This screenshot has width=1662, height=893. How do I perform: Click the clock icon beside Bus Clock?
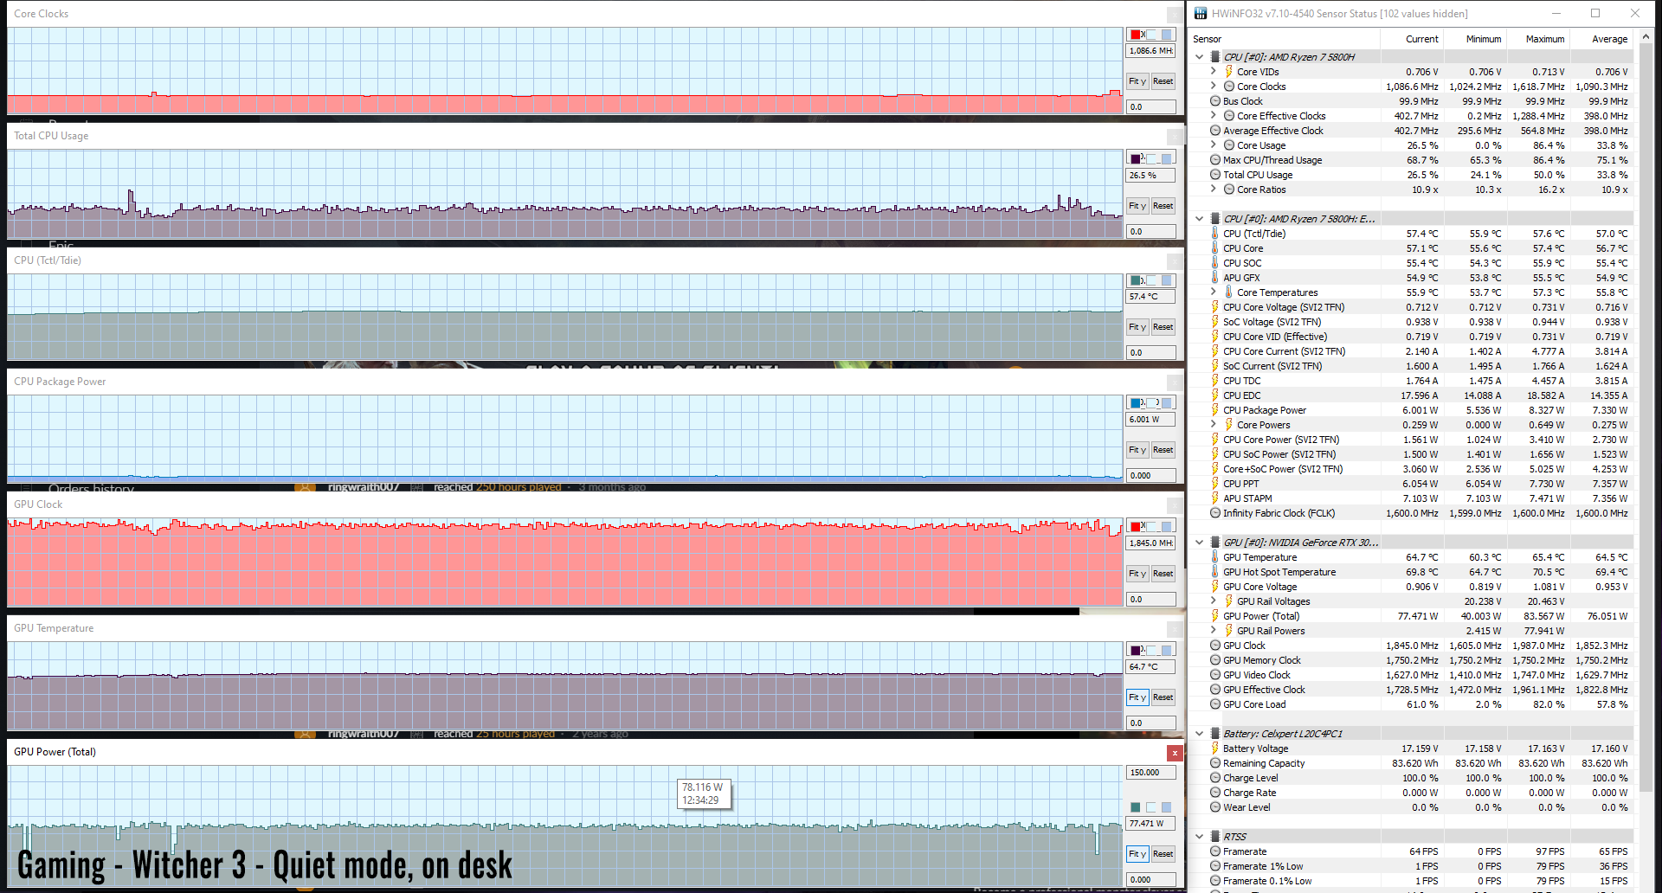click(x=1215, y=101)
